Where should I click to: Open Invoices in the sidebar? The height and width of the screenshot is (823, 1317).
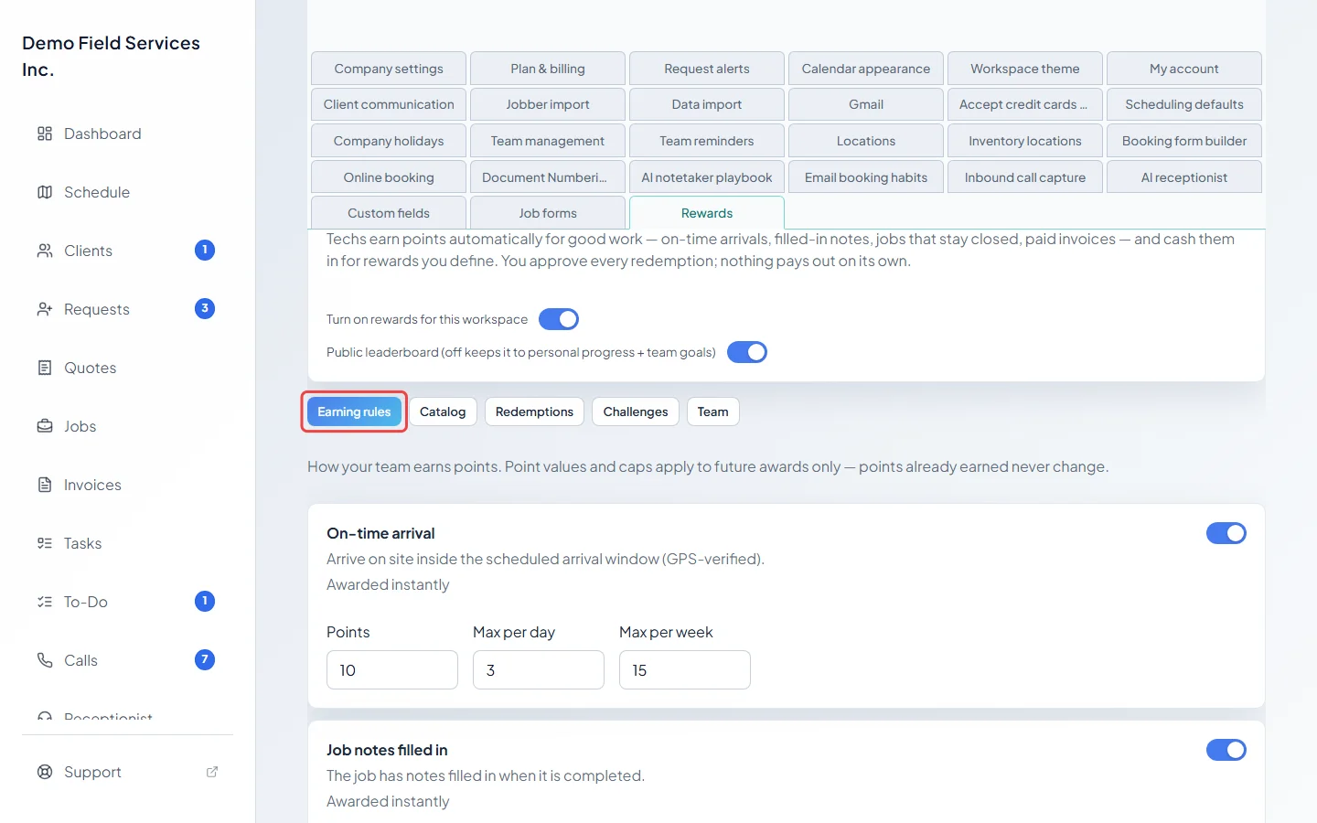(x=126, y=485)
